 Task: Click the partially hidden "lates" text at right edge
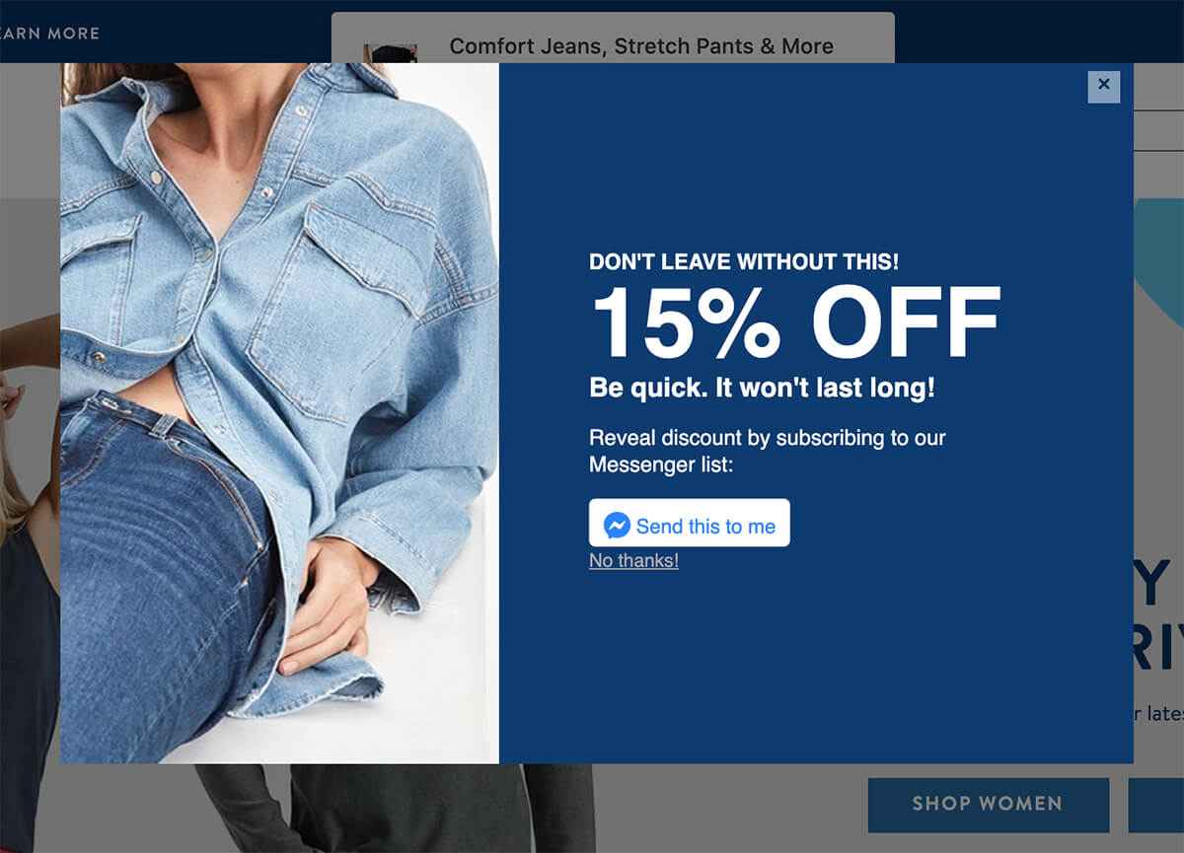click(x=1161, y=713)
